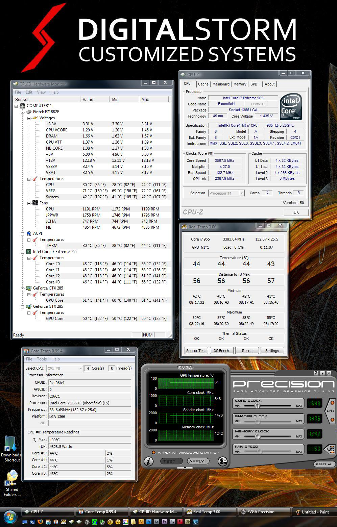Click the Memory Clock slider handle
Viewport: 337px width, 527px height.
click(258, 436)
